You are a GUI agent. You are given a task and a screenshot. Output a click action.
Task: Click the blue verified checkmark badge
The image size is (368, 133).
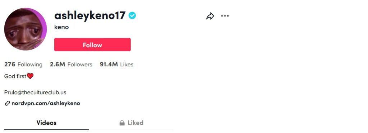coord(132,16)
